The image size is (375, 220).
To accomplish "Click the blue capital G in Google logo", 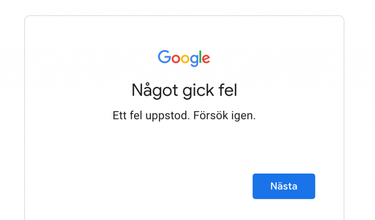I will (x=164, y=57).
